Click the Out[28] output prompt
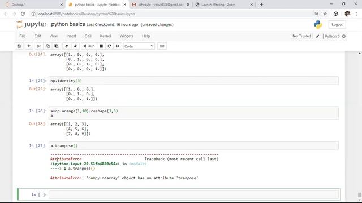362x203 pixels. click(x=38, y=124)
